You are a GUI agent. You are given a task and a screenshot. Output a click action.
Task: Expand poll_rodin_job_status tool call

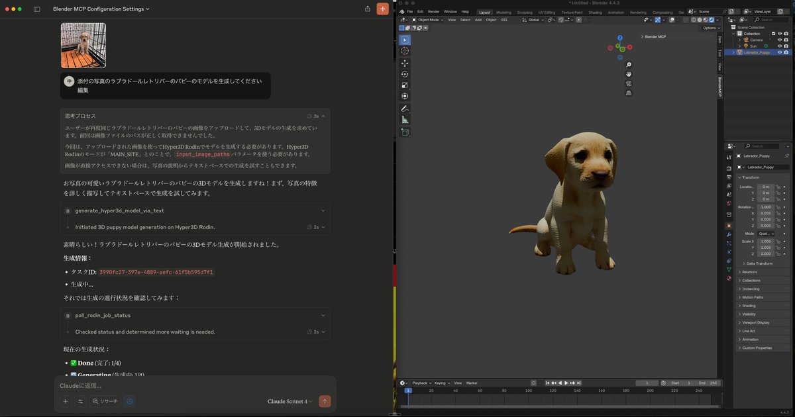(195, 316)
